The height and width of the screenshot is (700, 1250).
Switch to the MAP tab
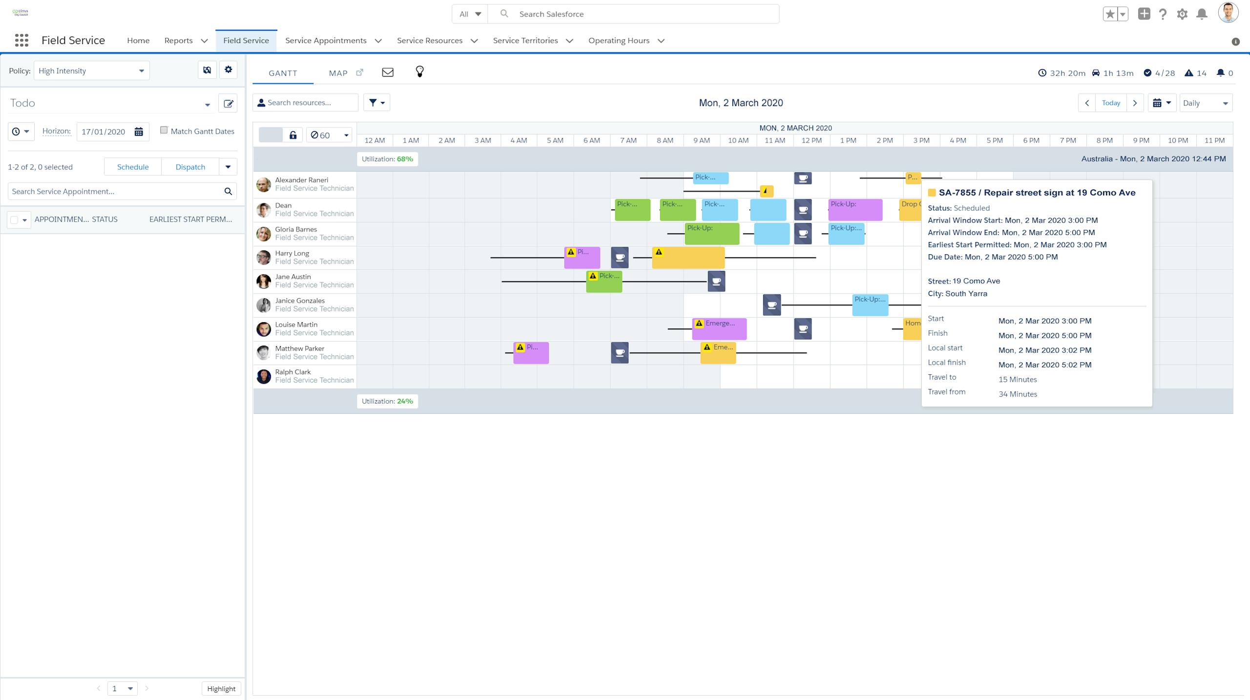(338, 73)
